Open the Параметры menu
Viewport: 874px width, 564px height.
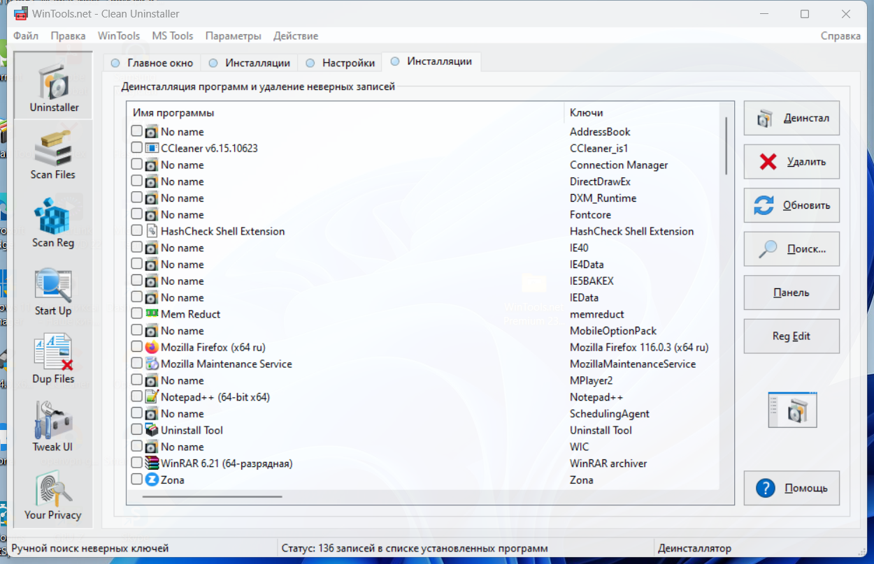tap(234, 36)
